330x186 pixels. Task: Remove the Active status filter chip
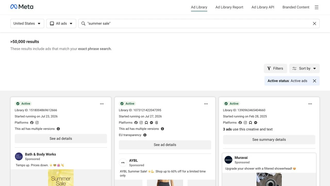click(315, 81)
